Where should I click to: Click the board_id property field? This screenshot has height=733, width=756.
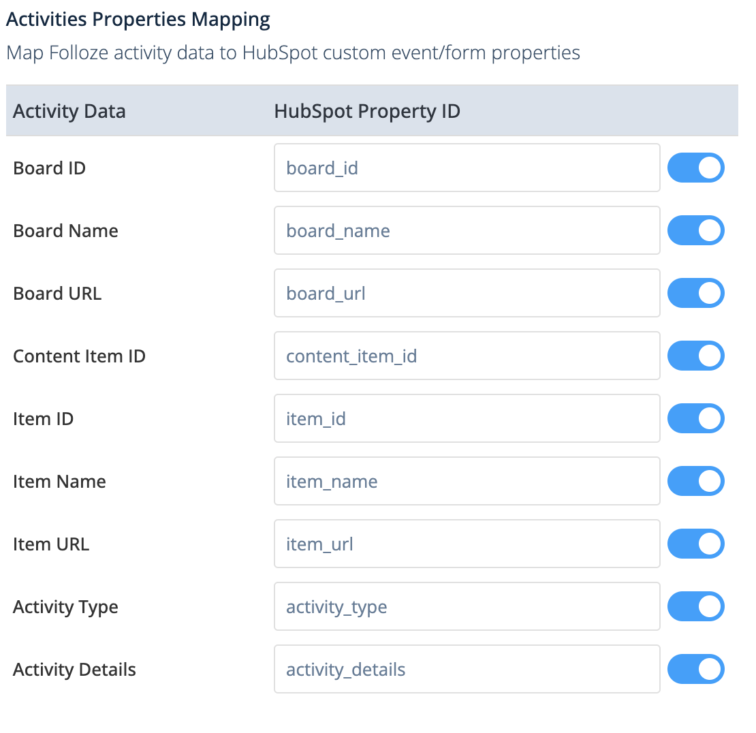click(x=467, y=168)
